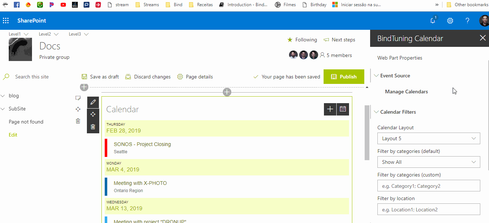Click the page vertical scrollbar thumb
The image size is (489, 223).
pos(367,133)
